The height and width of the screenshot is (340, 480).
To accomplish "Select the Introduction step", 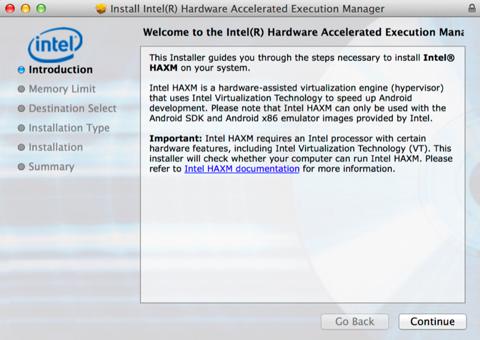I will [60, 70].
